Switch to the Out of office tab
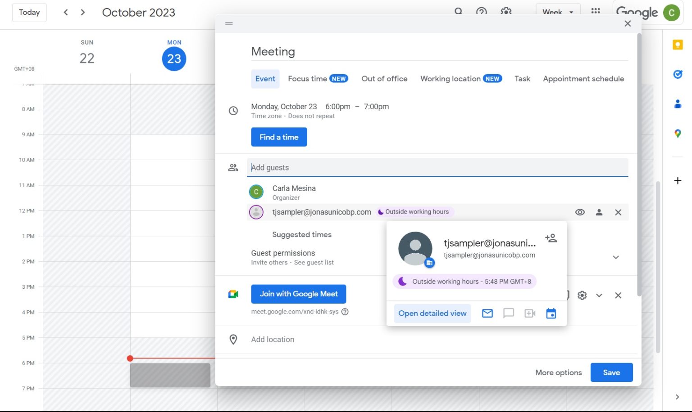 [384, 79]
